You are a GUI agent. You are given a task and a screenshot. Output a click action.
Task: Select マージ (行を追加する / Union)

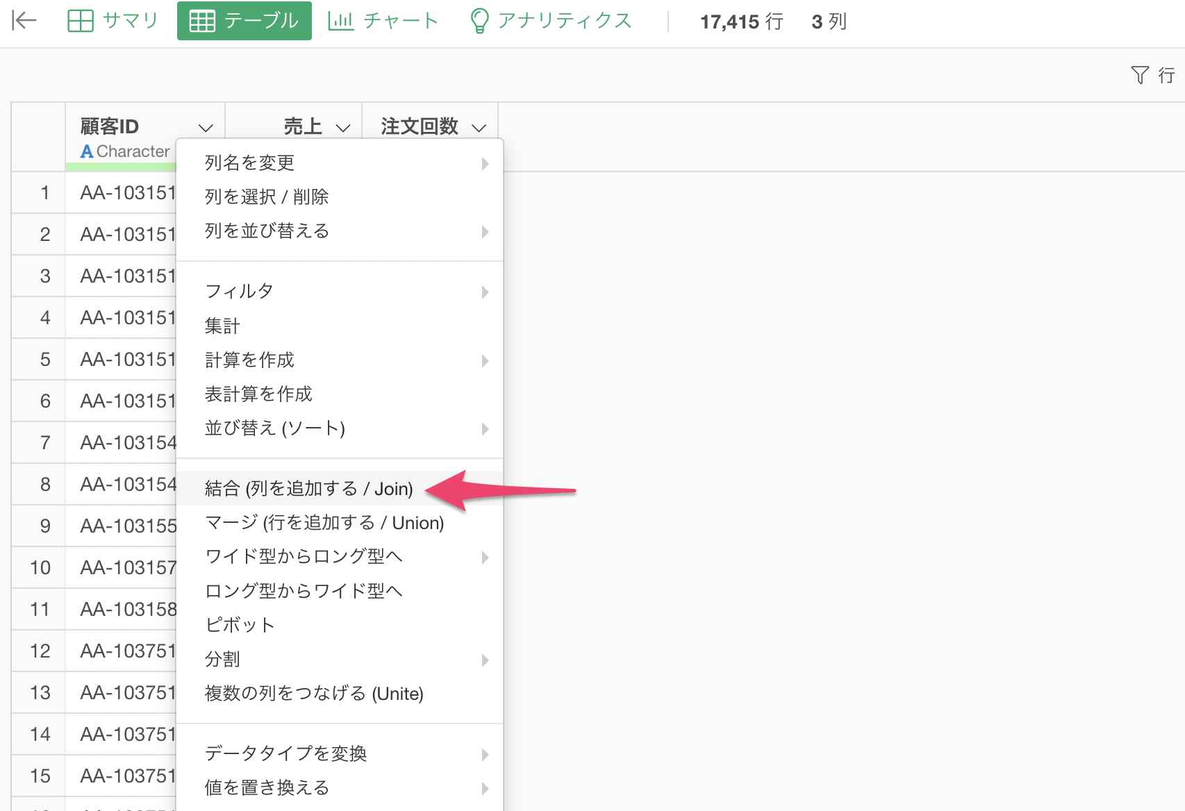(x=340, y=523)
